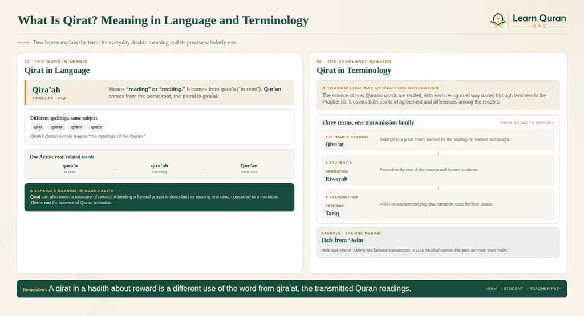Click the 'qira'ah' a reading word
The width and height of the screenshot is (584, 316).
(160, 166)
